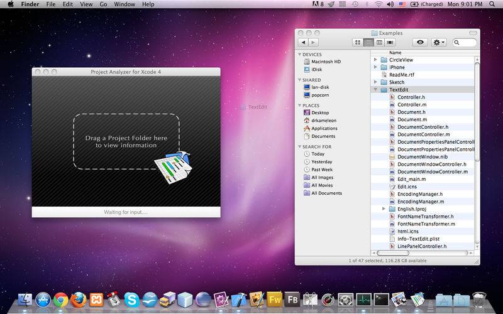The height and width of the screenshot is (314, 503).
Task: Expand the English.lproj folder
Action: tap(384, 208)
